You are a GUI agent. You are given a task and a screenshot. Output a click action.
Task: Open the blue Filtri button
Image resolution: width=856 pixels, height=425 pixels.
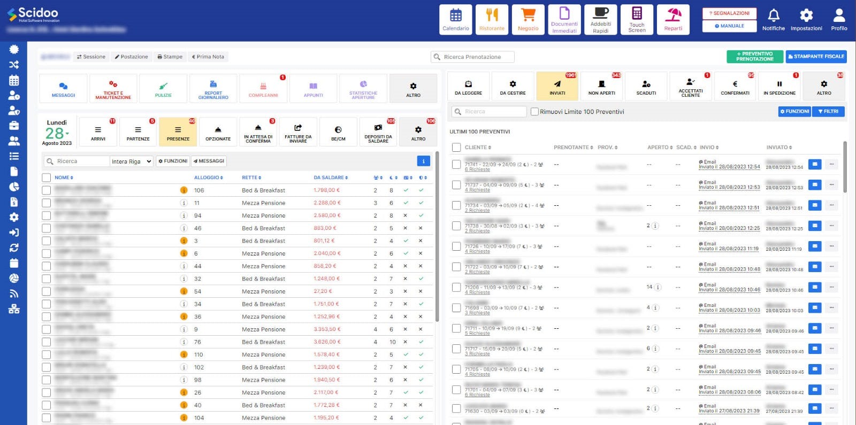828,111
